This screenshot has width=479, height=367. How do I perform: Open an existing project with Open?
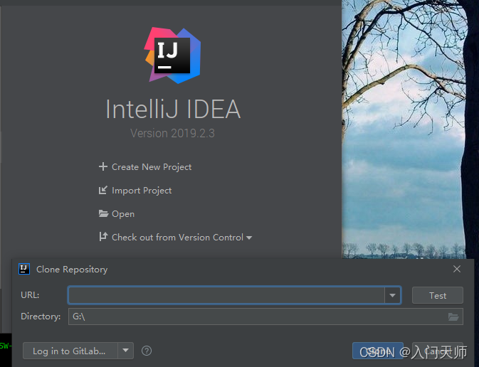(x=123, y=214)
